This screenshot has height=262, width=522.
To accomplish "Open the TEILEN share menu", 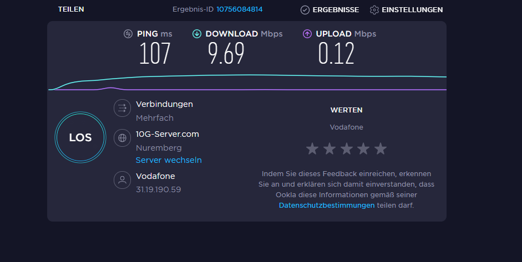I will tap(71, 9).
